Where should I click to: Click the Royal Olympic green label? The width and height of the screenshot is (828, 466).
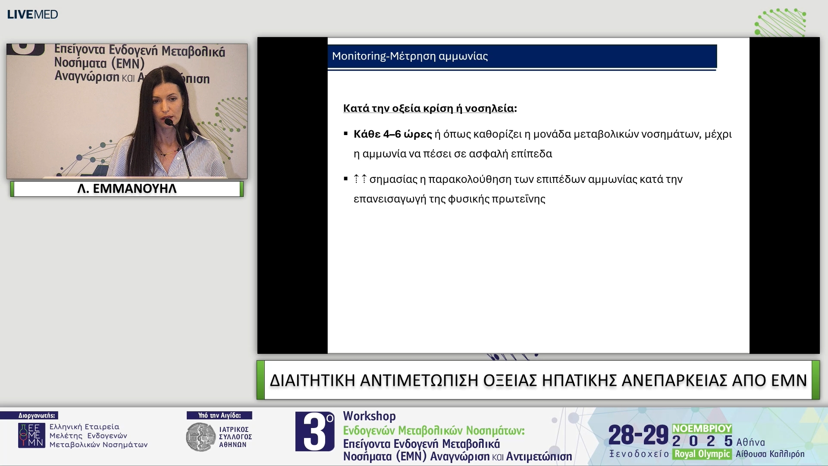pos(702,454)
